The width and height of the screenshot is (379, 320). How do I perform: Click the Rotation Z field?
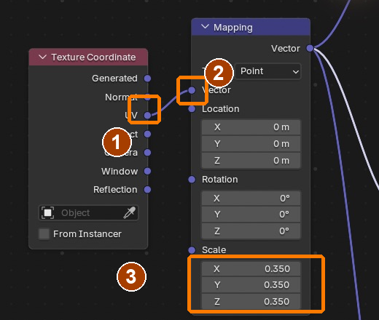[x=251, y=231]
